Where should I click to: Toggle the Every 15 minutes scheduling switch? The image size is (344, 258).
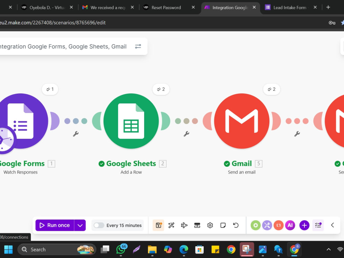pos(99,225)
